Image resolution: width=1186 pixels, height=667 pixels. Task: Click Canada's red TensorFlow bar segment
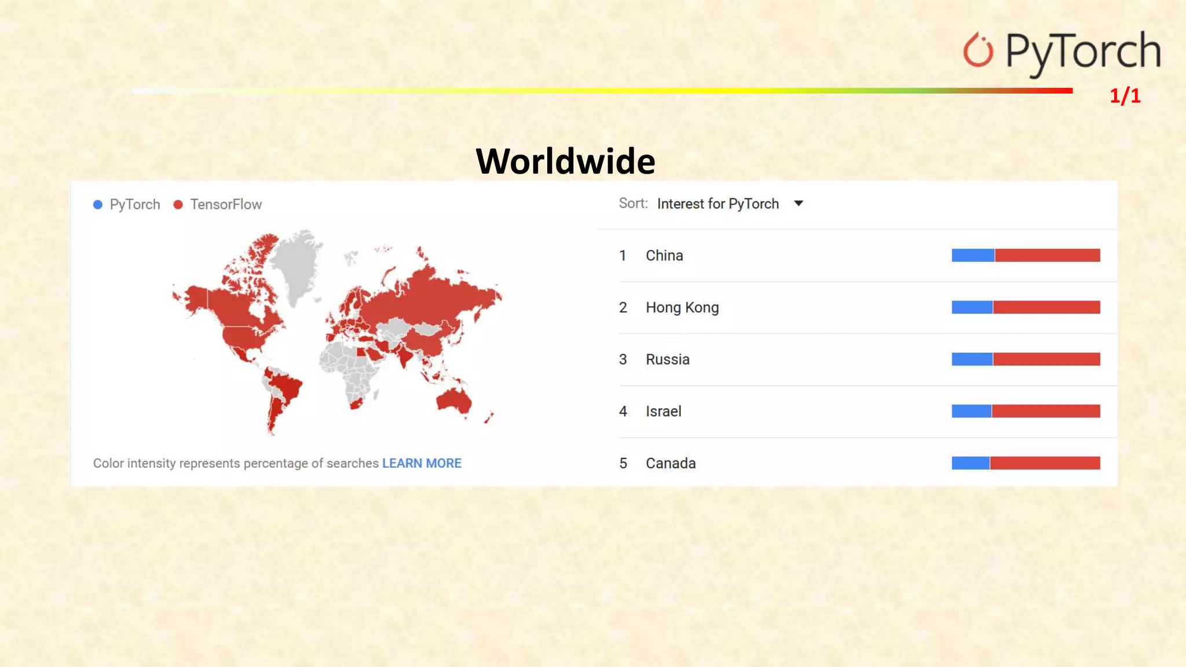[x=1045, y=463]
